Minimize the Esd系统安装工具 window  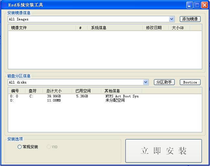point(190,5)
